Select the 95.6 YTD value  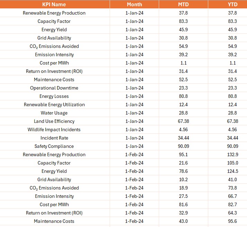pyautogui.click(x=232, y=221)
